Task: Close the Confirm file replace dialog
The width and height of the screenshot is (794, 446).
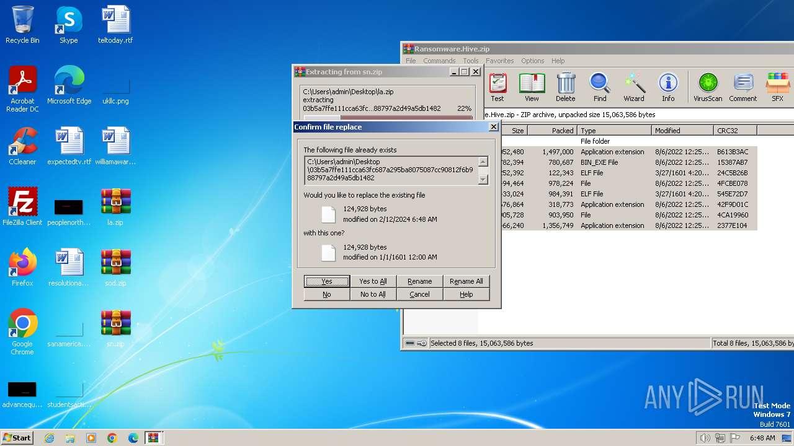Action: (x=493, y=127)
